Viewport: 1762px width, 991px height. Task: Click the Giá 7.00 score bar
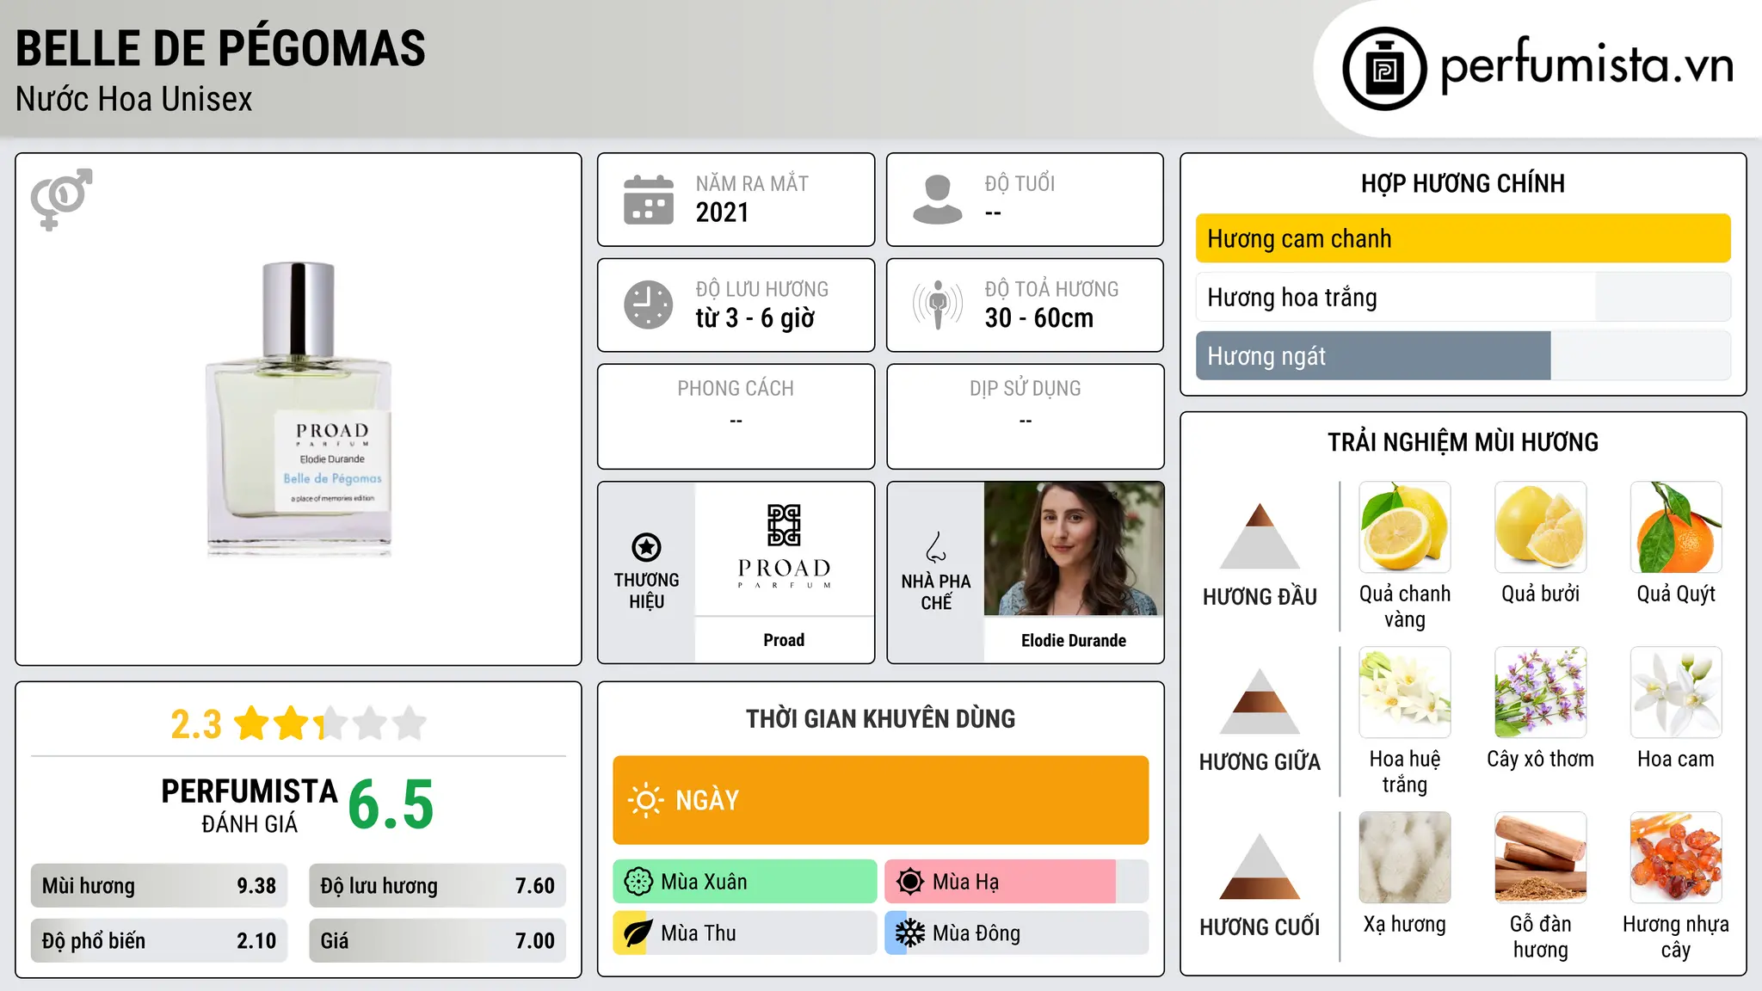point(437,941)
